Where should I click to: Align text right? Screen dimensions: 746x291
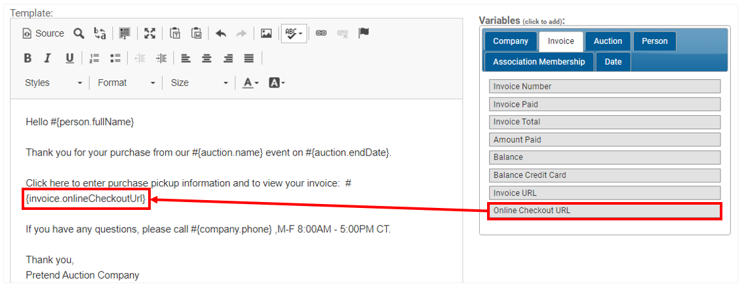[x=228, y=58]
